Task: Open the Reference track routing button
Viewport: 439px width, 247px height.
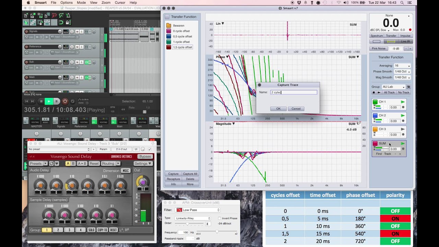Action: point(66,47)
